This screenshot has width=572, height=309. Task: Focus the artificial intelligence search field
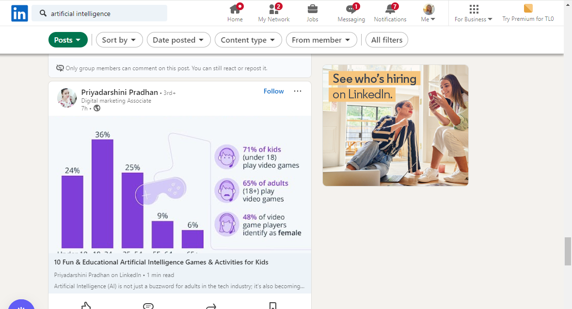(x=99, y=14)
